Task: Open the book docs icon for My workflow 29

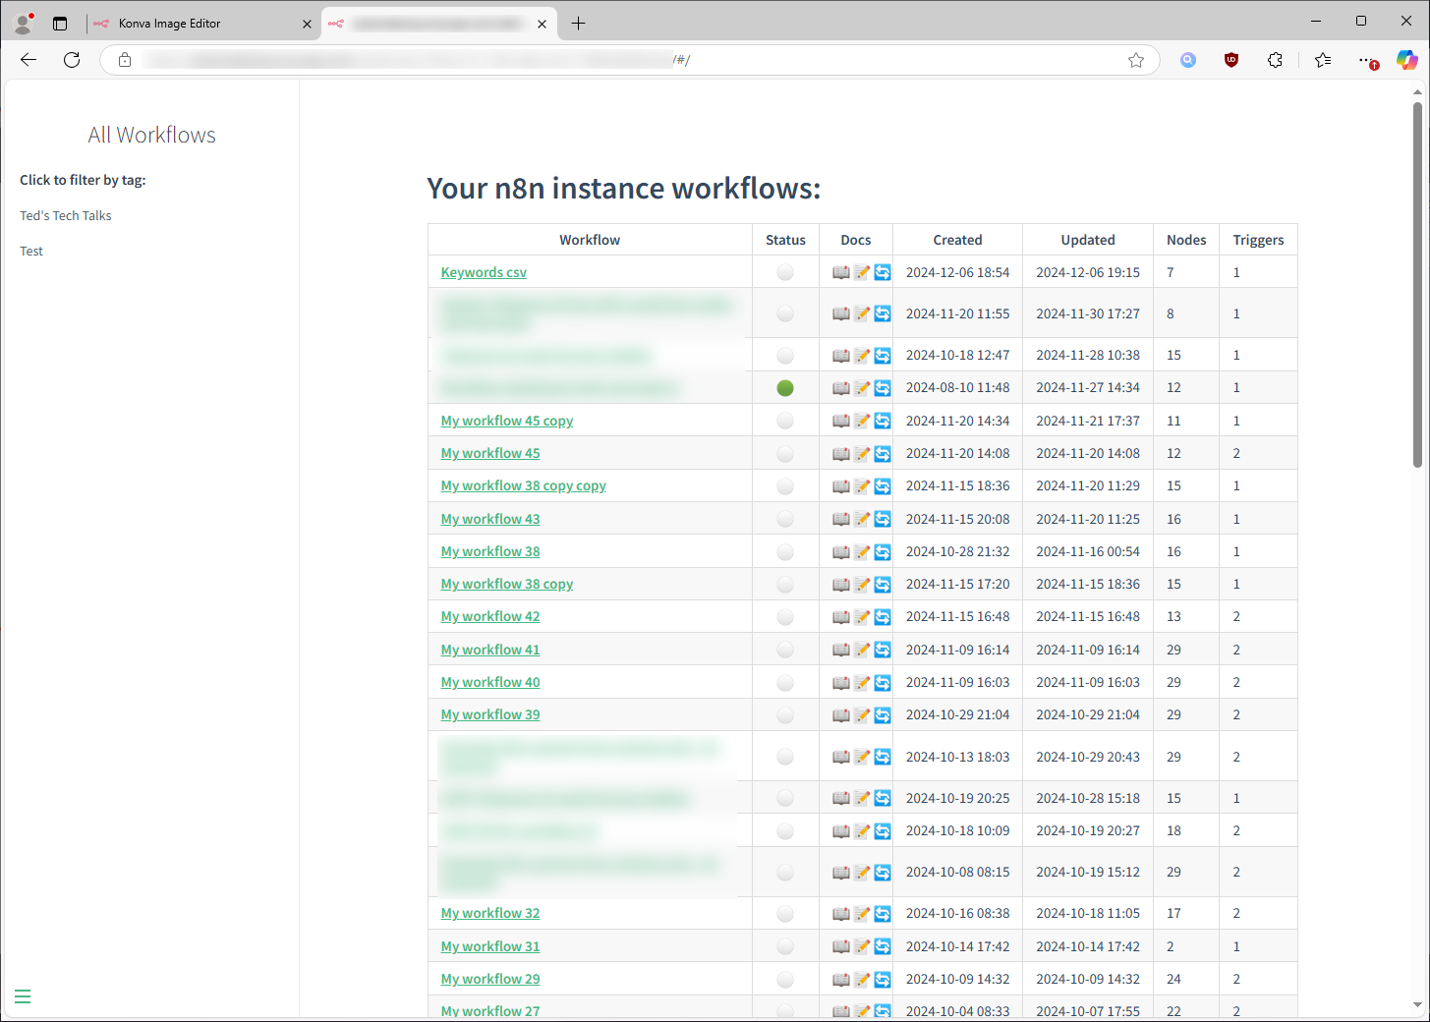Action: point(841,979)
